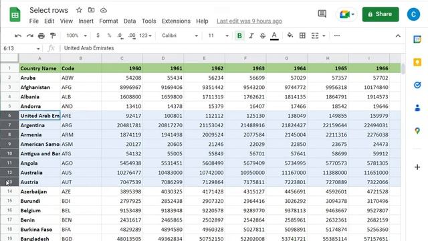Select the column C header

click(122, 58)
